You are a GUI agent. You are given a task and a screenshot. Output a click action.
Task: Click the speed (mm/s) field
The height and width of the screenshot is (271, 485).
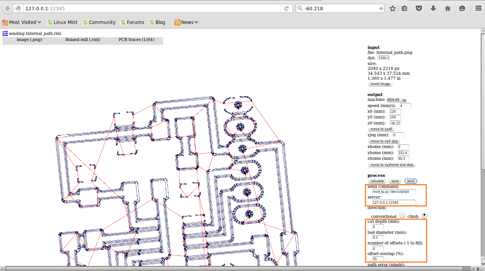pos(405,106)
